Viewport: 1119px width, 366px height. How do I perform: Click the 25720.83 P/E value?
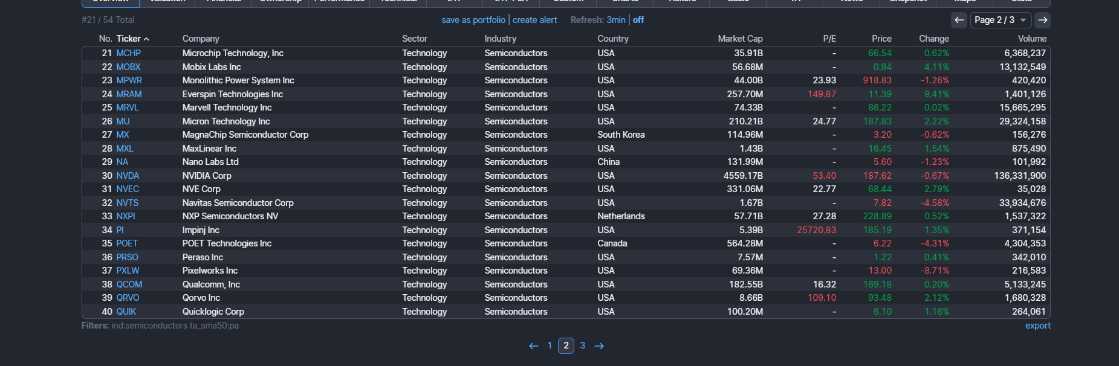817,230
